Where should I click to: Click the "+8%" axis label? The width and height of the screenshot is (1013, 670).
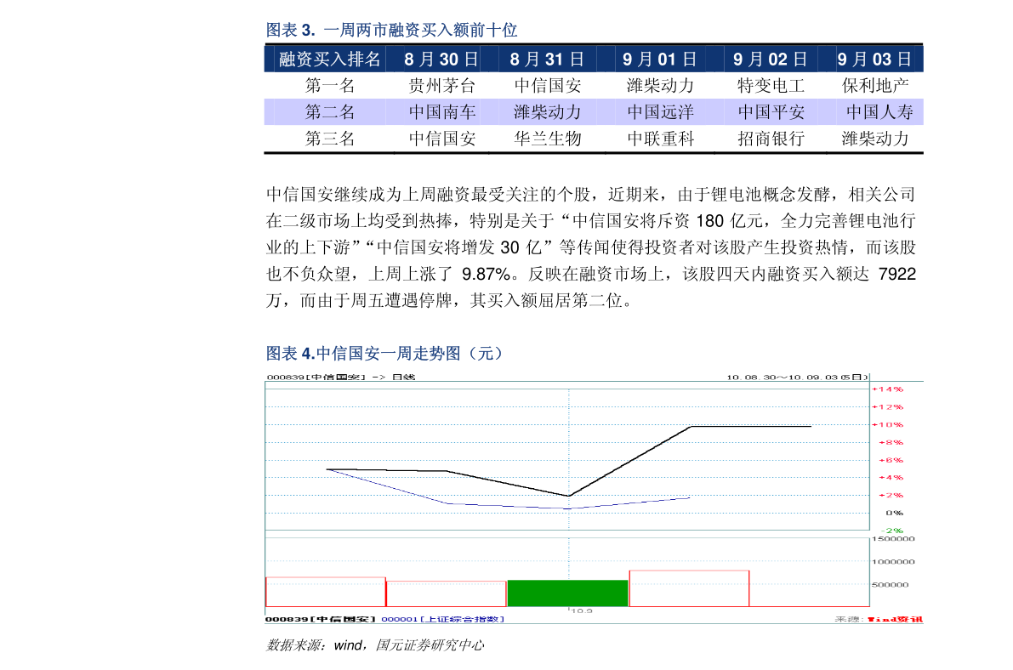point(891,443)
